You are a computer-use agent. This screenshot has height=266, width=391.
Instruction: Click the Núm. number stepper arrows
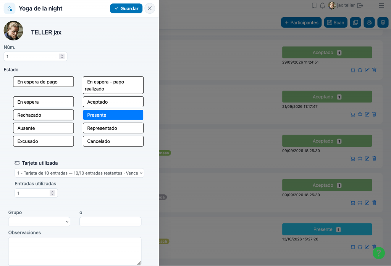(x=62, y=56)
